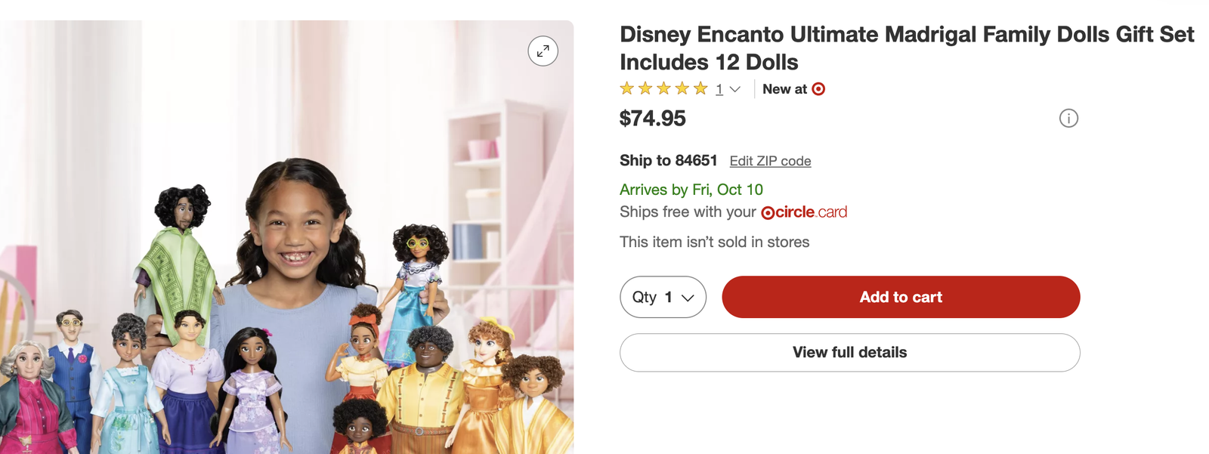Click the $74.95 price
Image resolution: width=1209 pixels, height=454 pixels.
(x=653, y=119)
